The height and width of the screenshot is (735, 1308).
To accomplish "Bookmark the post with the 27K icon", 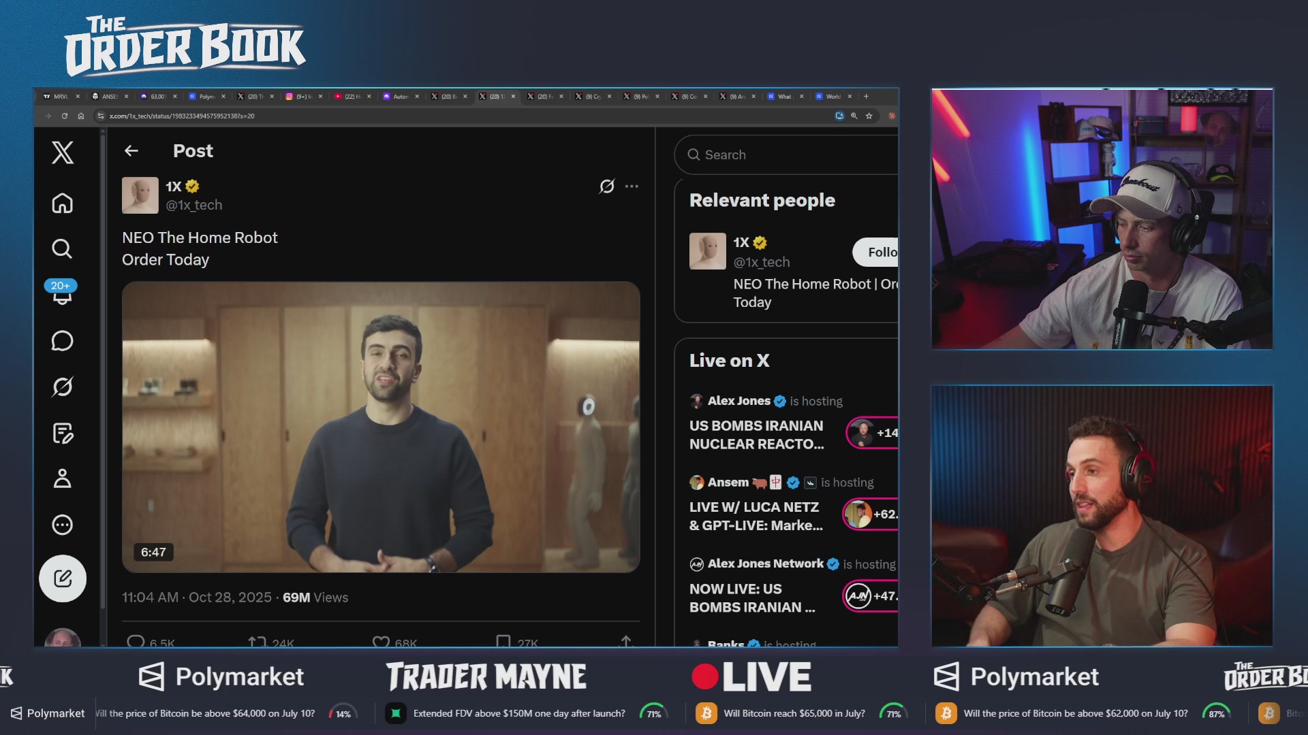I will click(503, 641).
